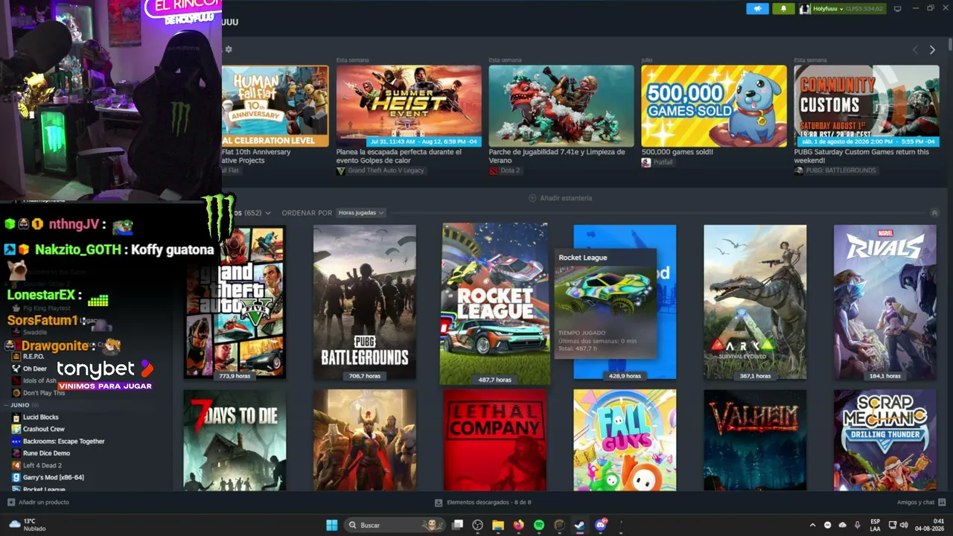
Task: Select the Marvel Rivals game cover
Action: pyautogui.click(x=885, y=301)
